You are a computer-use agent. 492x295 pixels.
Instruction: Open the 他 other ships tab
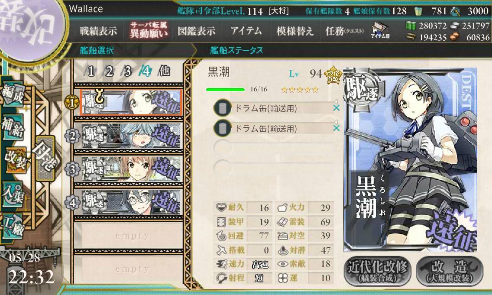pos(165,71)
